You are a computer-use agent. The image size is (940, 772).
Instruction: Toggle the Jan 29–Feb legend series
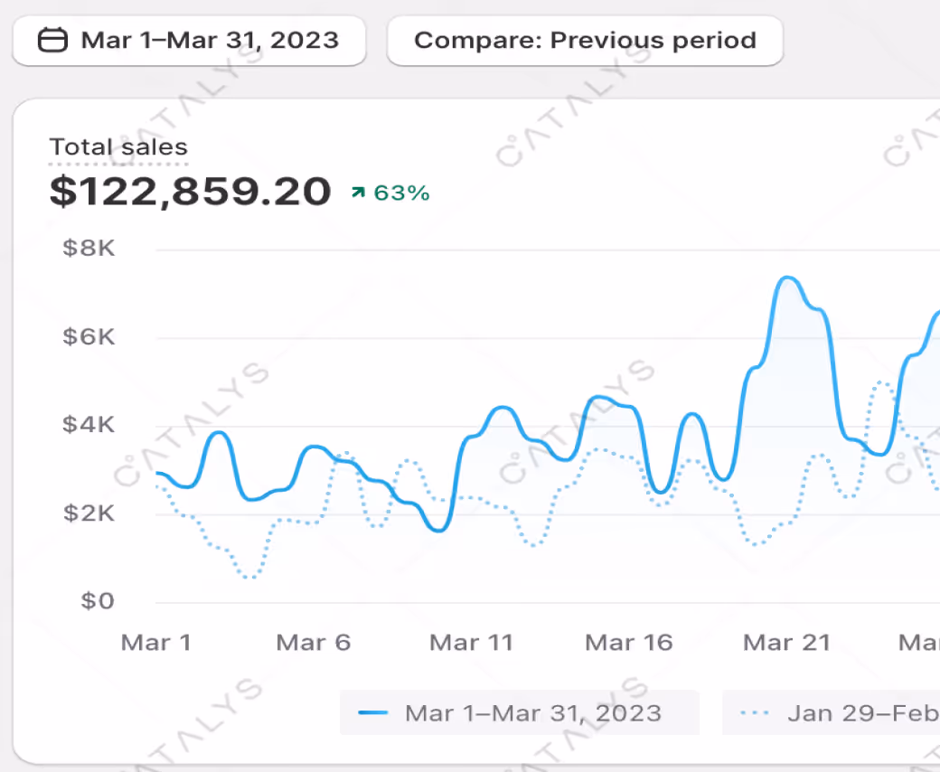pyautogui.click(x=832, y=712)
